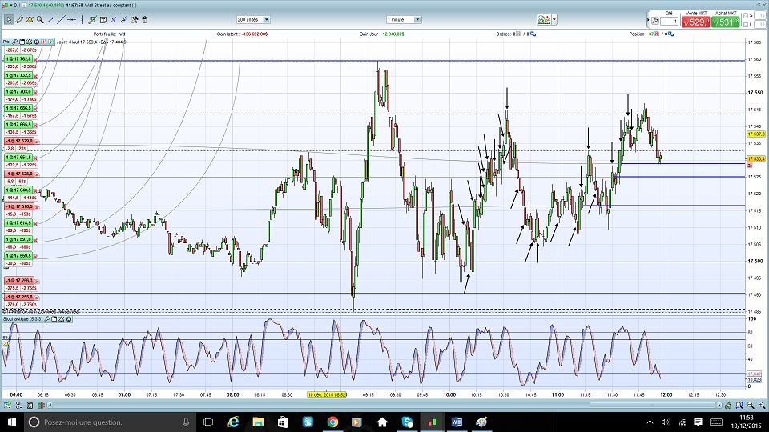Click zoom-out magnifier at bottom right
This screenshot has width=769, height=432.
pyautogui.click(x=751, y=405)
